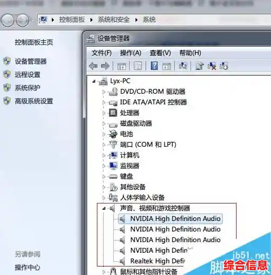Select the 其他设备 label

click(133, 187)
